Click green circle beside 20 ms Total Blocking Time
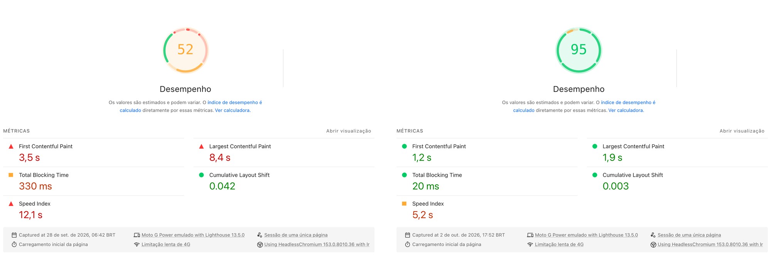 coord(404,175)
